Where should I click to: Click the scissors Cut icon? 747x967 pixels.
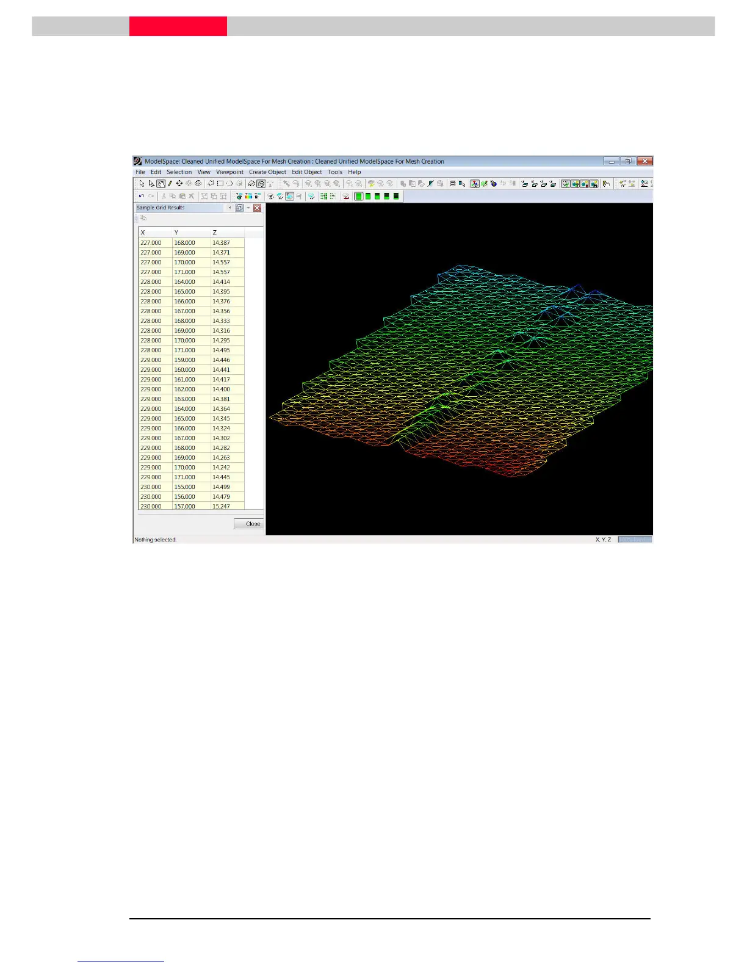point(164,196)
